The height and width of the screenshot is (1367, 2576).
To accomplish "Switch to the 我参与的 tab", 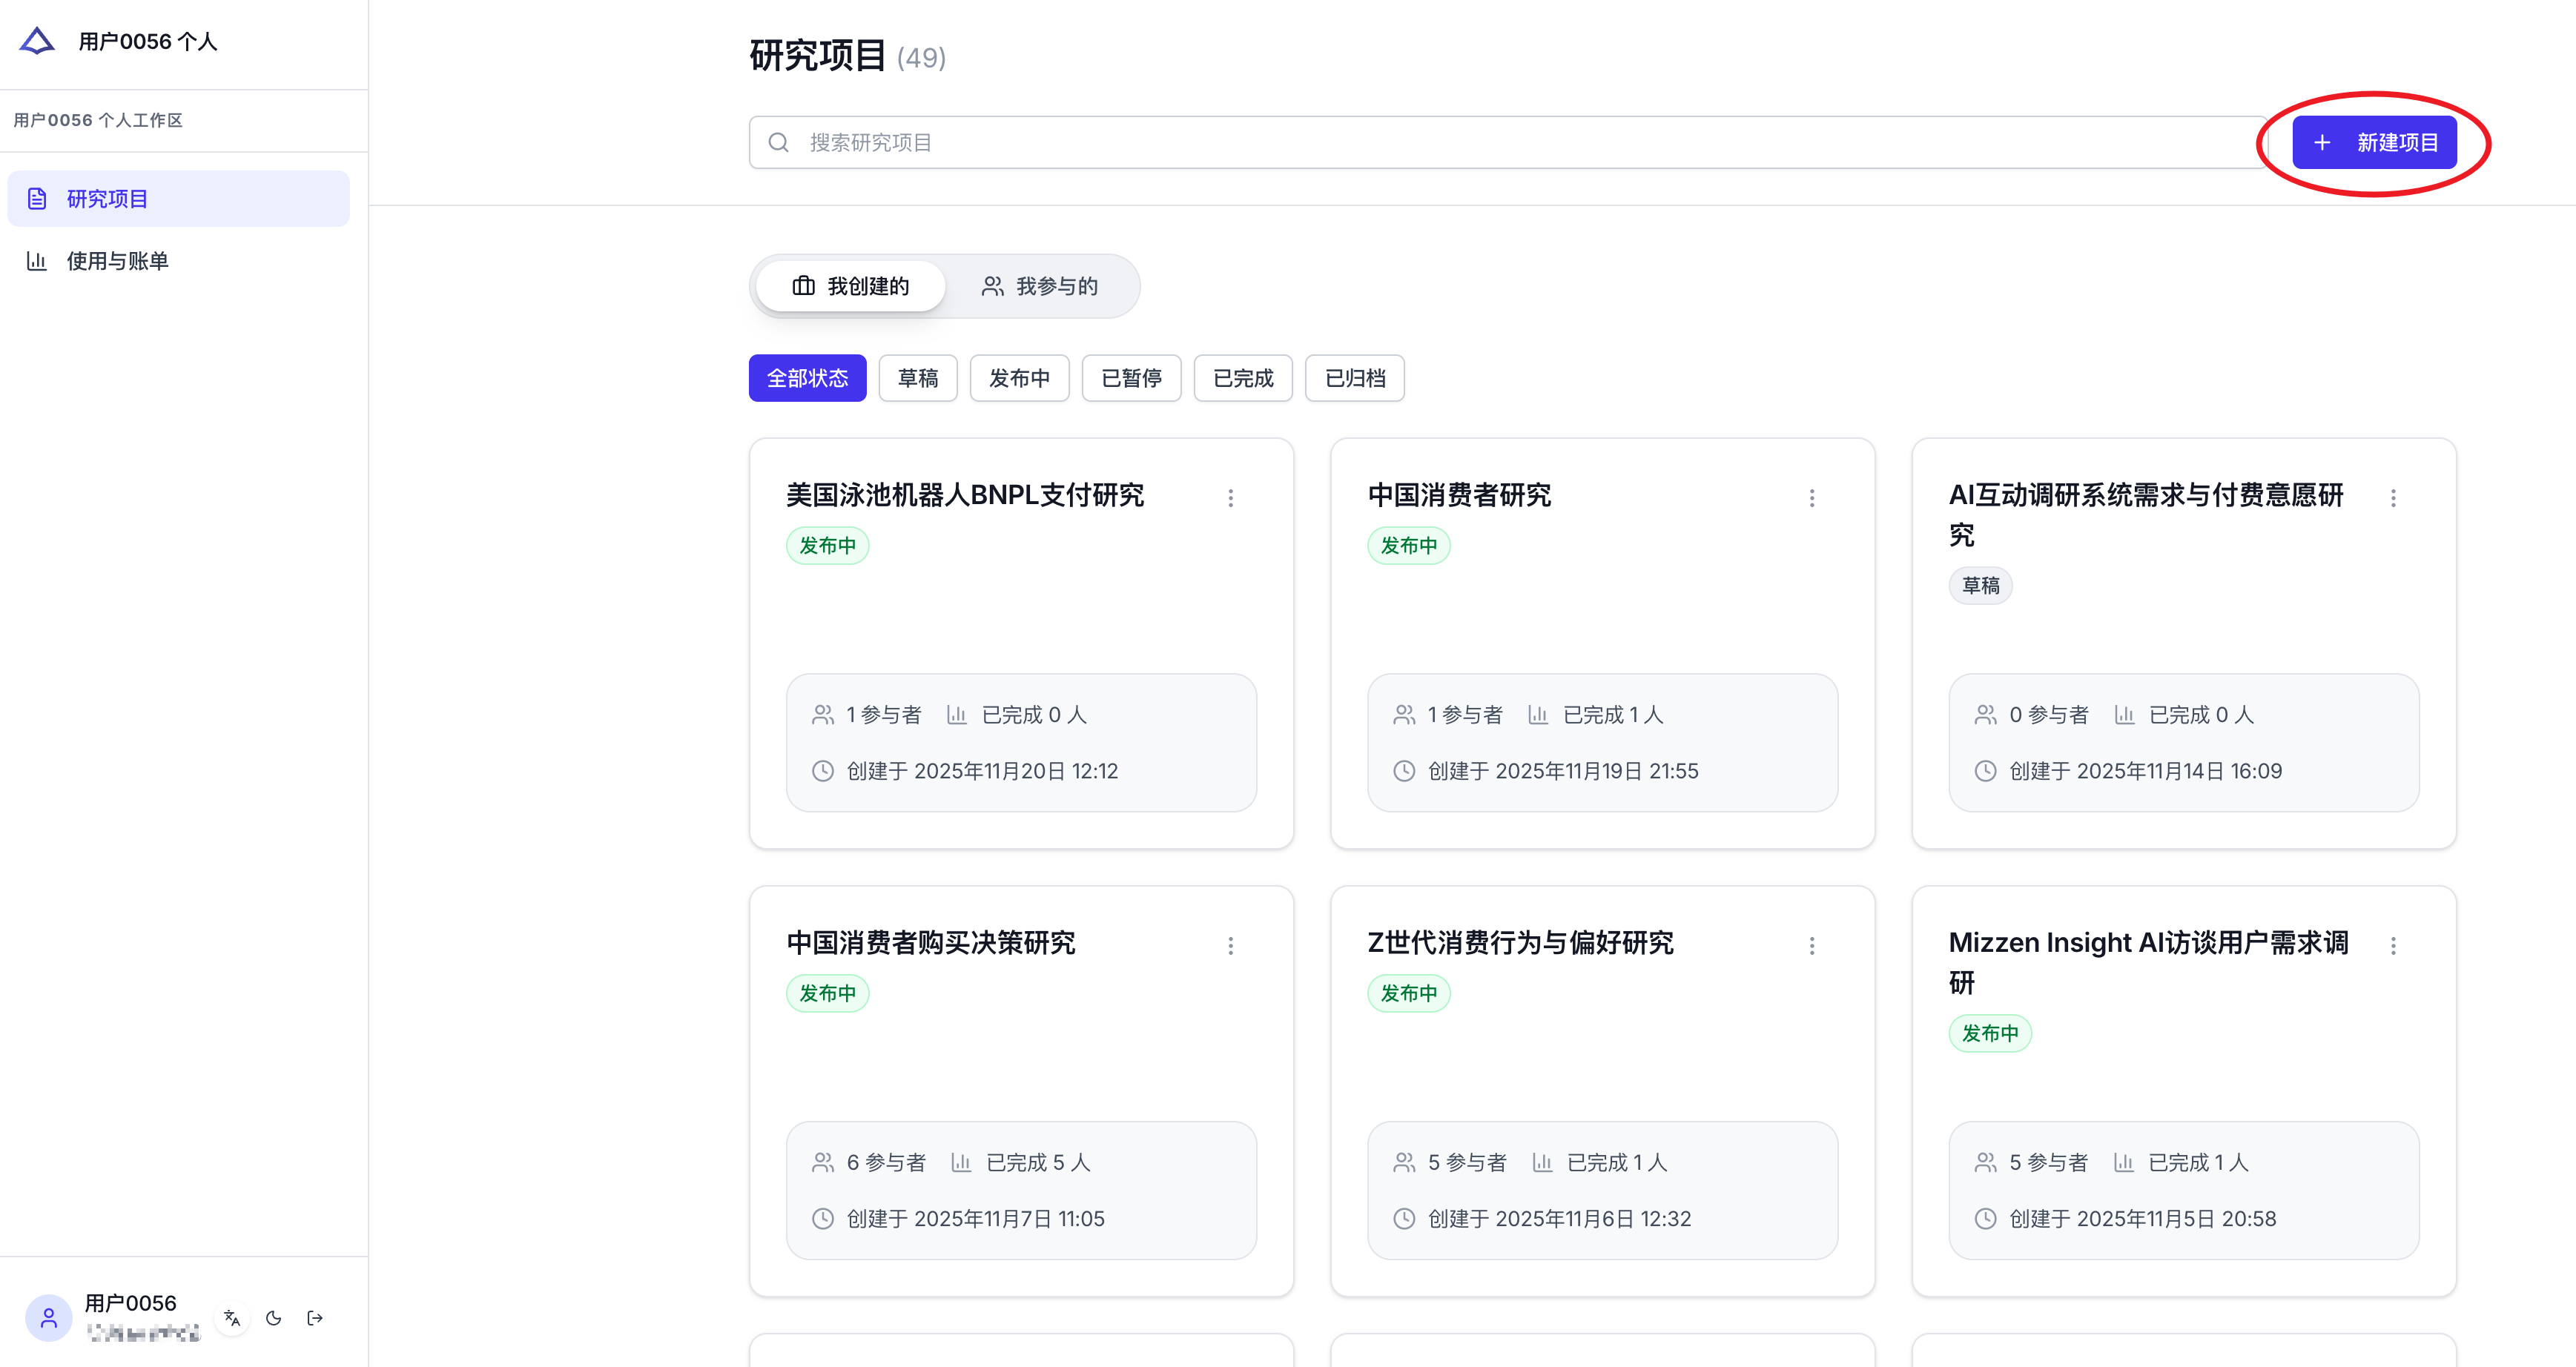I will [x=1039, y=286].
